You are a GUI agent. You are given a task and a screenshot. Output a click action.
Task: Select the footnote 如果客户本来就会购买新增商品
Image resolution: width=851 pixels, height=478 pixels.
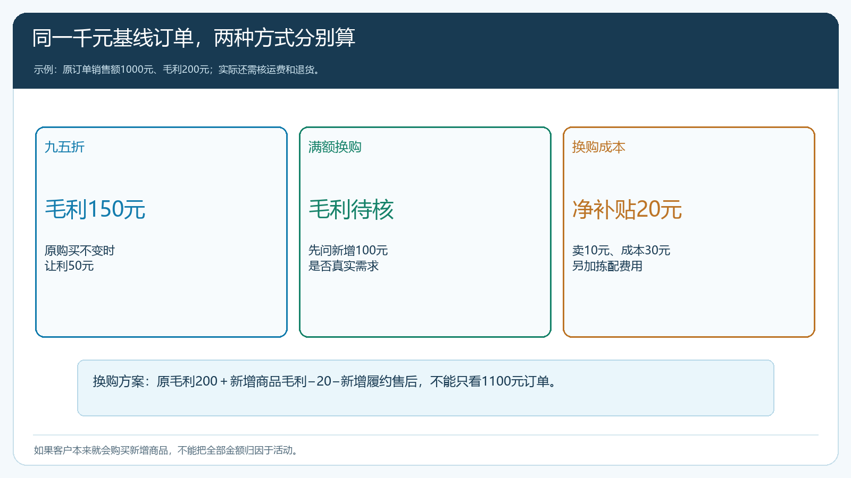pos(168,450)
